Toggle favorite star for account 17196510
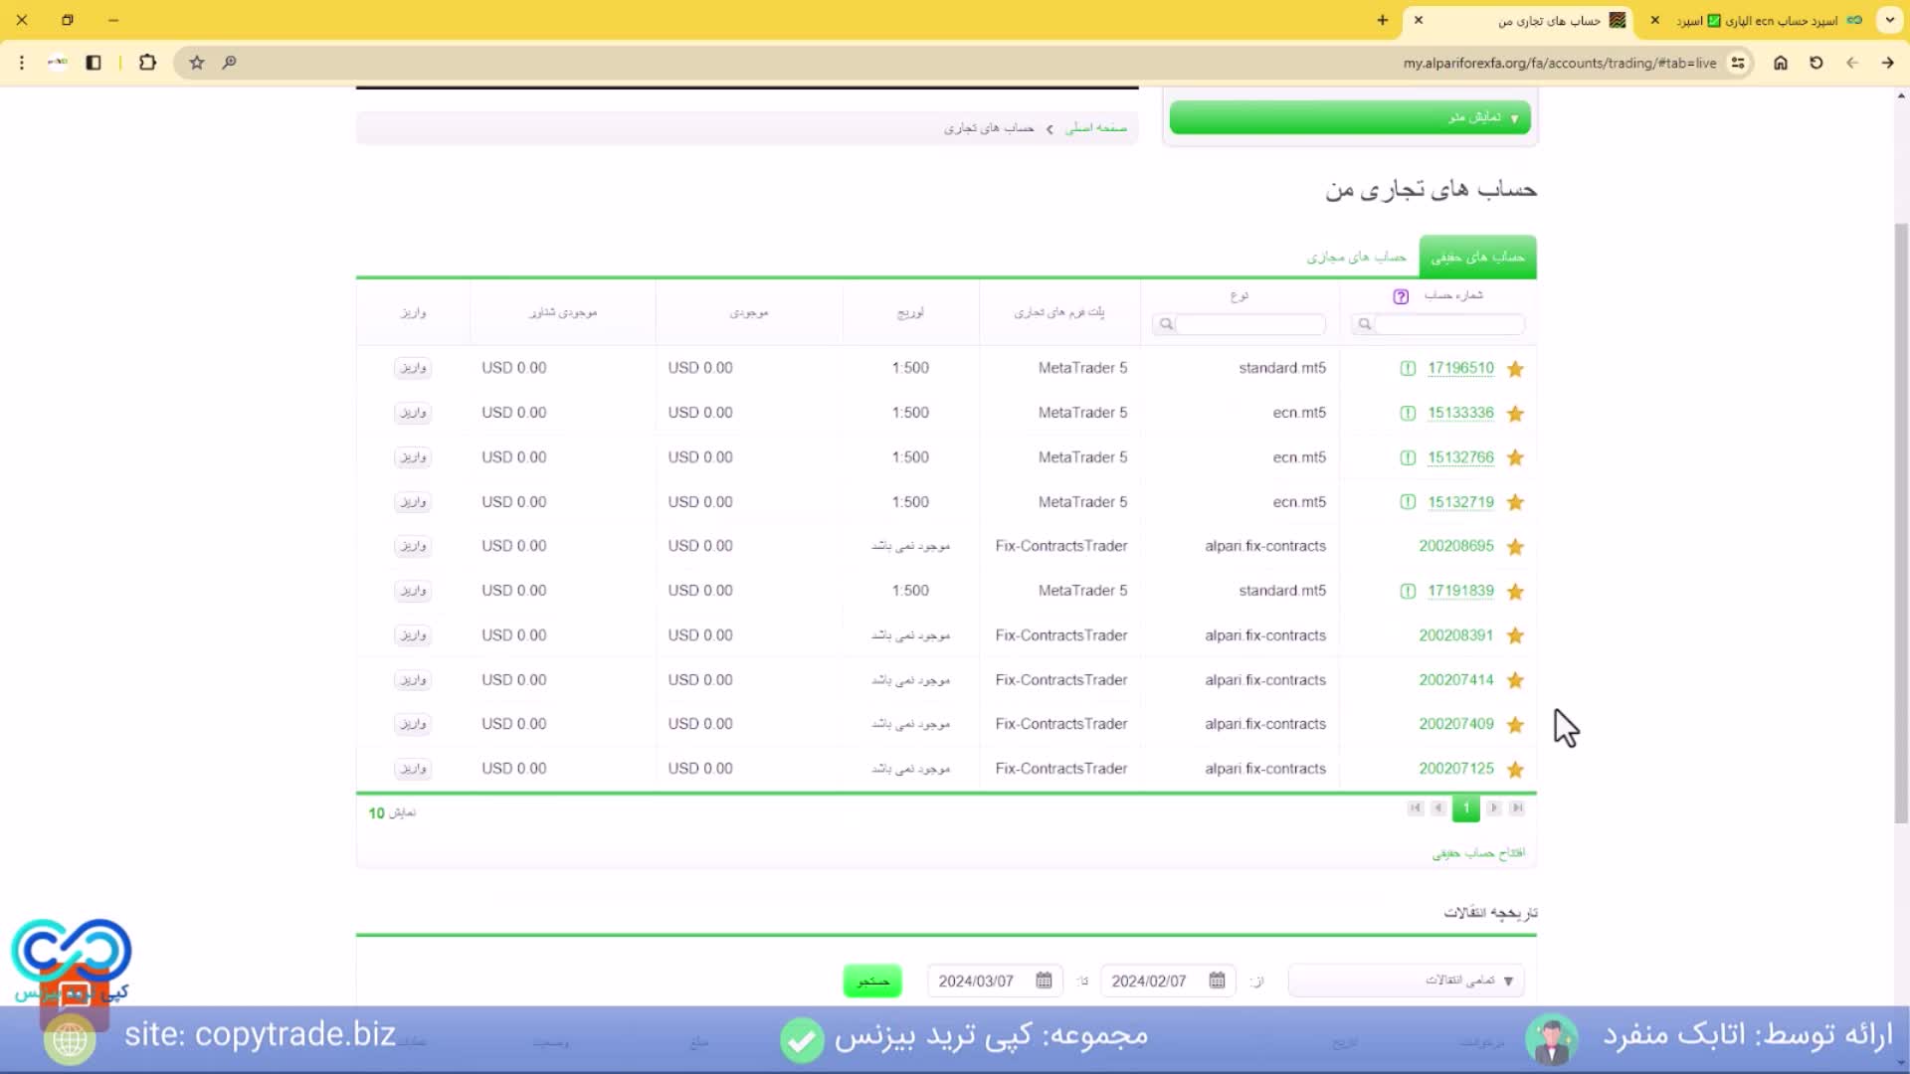Image resolution: width=1910 pixels, height=1074 pixels. point(1515,369)
